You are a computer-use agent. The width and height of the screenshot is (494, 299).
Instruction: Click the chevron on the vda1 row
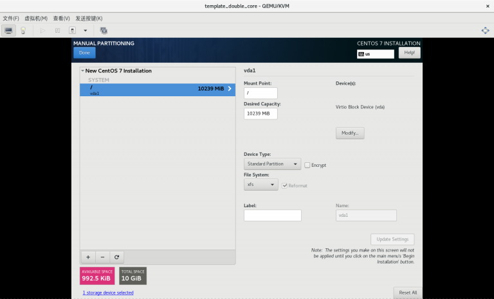pos(230,89)
